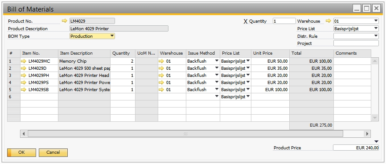
Task: Open item link arrow for LM4029MC
Action: pos(24,61)
